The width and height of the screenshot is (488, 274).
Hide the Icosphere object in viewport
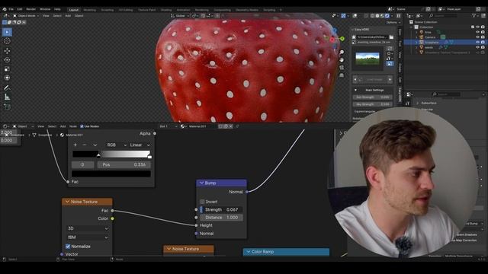(x=478, y=42)
